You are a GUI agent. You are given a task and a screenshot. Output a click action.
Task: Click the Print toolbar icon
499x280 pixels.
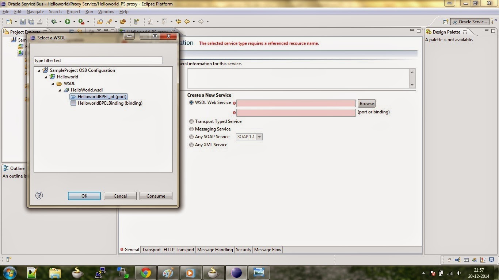pyautogui.click(x=39, y=22)
